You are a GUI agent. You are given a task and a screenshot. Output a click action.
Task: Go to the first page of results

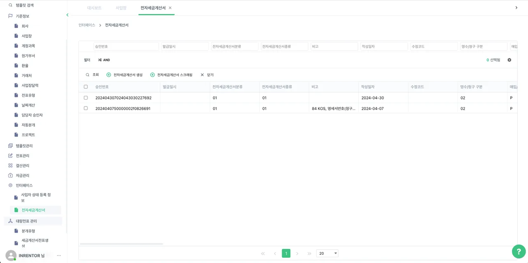tap(263, 254)
